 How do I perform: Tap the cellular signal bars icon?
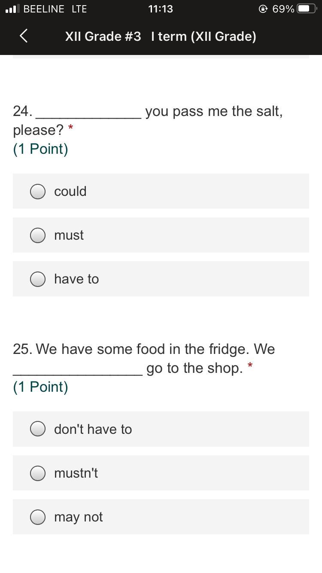[x=12, y=9]
